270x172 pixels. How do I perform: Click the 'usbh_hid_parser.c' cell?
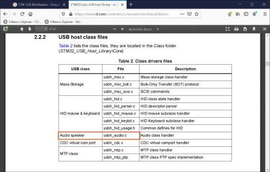pos(120,106)
